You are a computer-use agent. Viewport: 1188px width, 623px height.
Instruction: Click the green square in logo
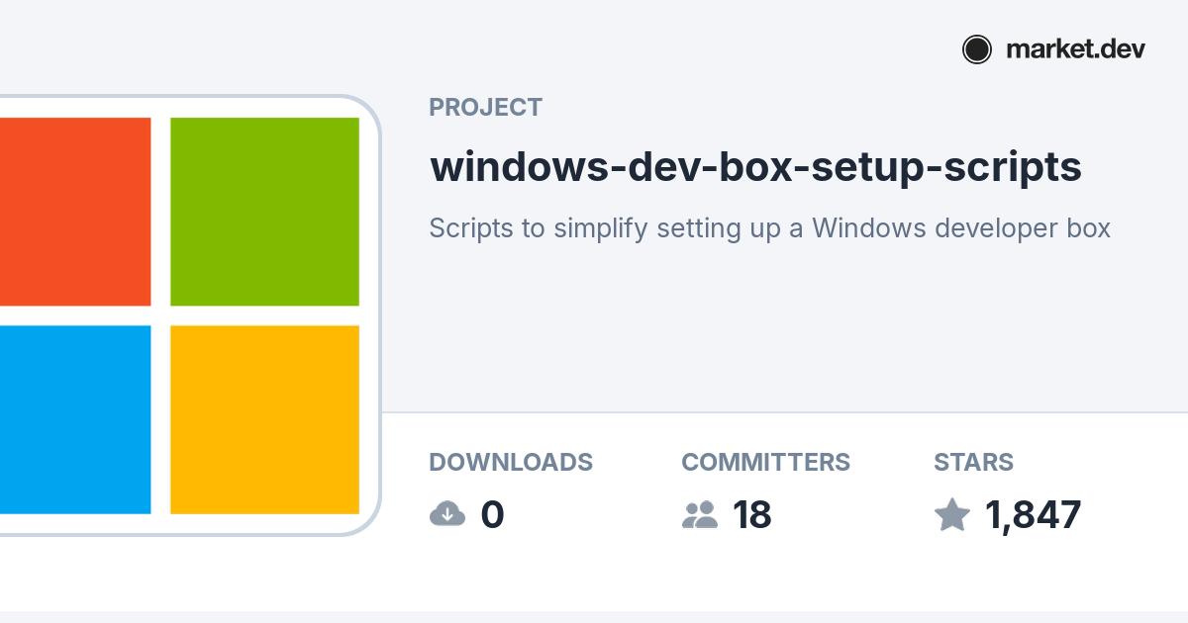(x=264, y=212)
